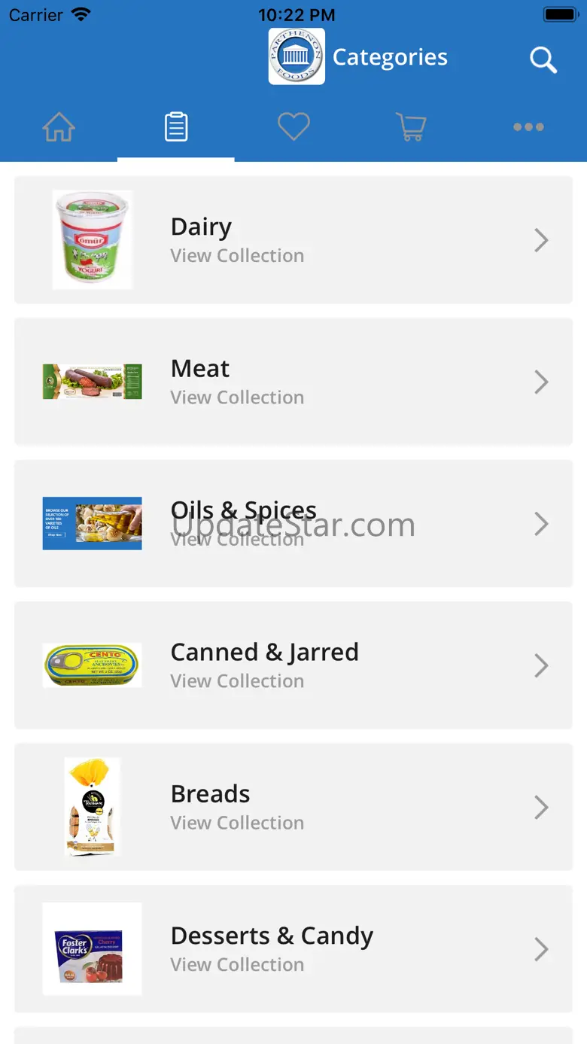Image resolution: width=587 pixels, height=1044 pixels.
Task: Open the Home tab icon
Action: 59,127
